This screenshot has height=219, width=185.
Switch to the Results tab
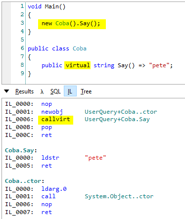click(24, 91)
